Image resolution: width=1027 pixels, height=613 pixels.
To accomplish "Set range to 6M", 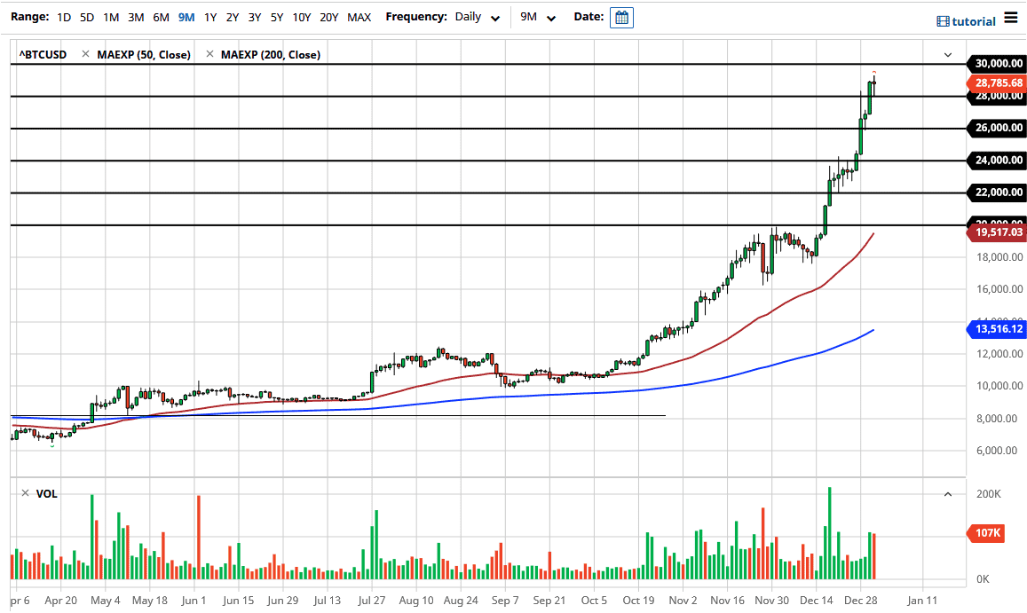I will 162,18.
